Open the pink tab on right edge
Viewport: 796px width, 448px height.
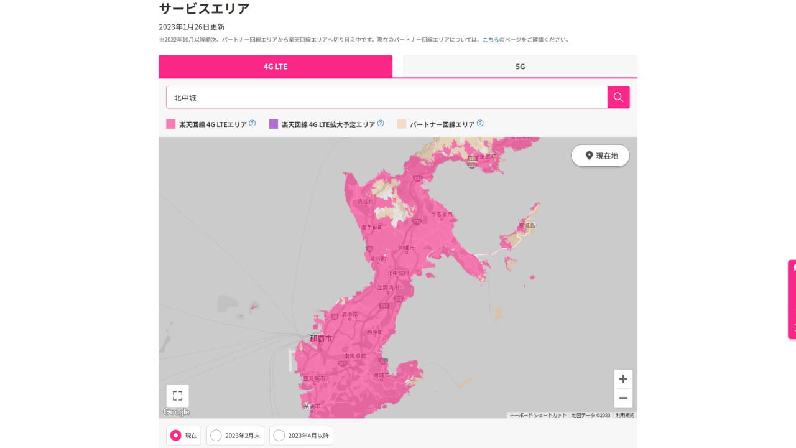794,299
